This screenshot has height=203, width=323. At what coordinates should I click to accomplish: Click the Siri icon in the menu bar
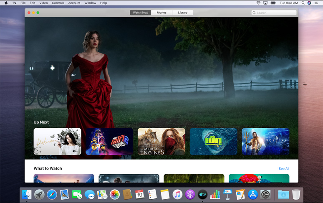309,3
